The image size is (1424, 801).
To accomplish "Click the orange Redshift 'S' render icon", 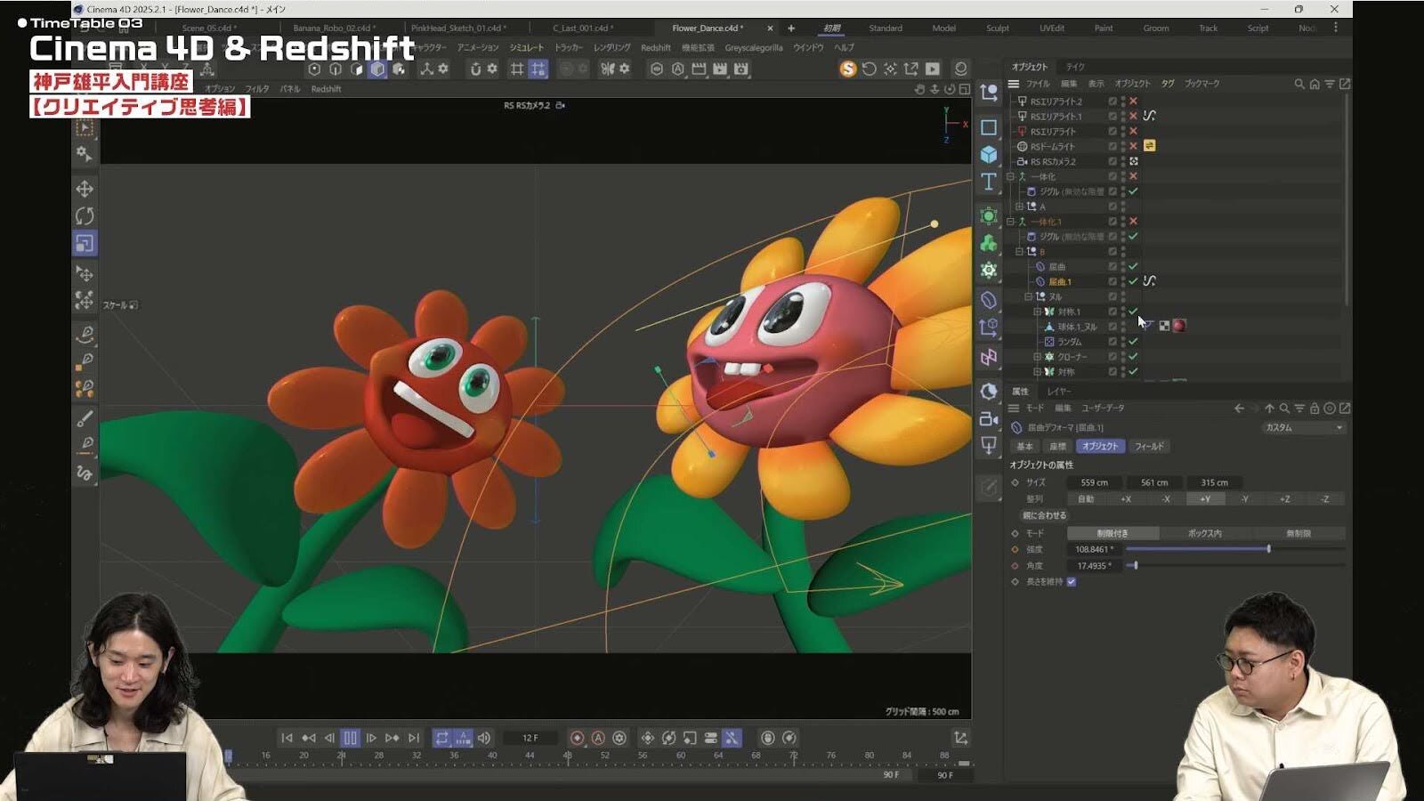I will coord(847,69).
